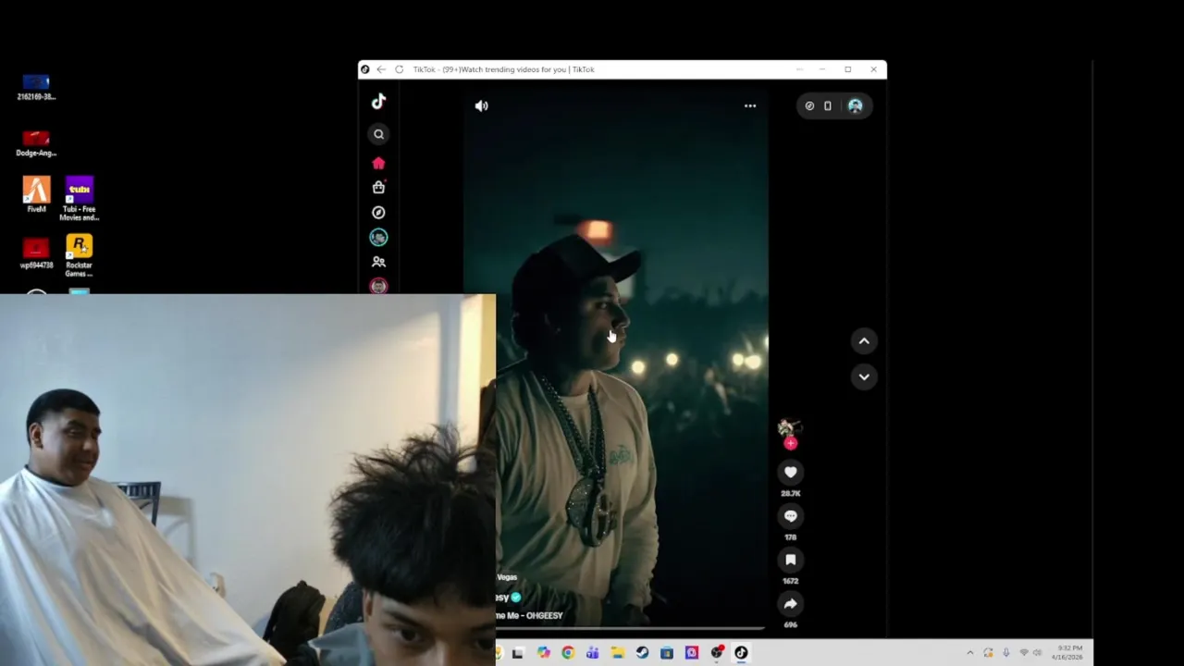Select the wp6944738 desktop file
Screen dimensions: 1184x666
click(x=36, y=253)
